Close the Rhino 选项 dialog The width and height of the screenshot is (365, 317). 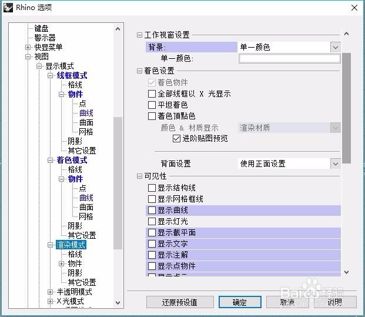point(354,8)
